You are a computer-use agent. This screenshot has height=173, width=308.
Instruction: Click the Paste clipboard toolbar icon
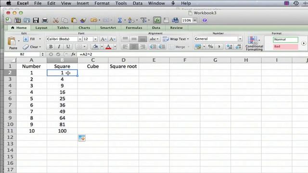tap(74, 20)
